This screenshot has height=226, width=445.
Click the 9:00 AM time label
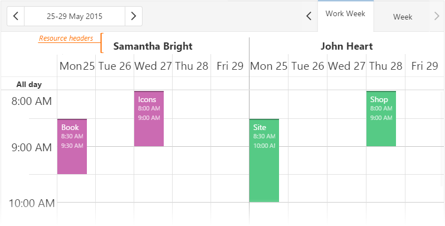(x=32, y=148)
